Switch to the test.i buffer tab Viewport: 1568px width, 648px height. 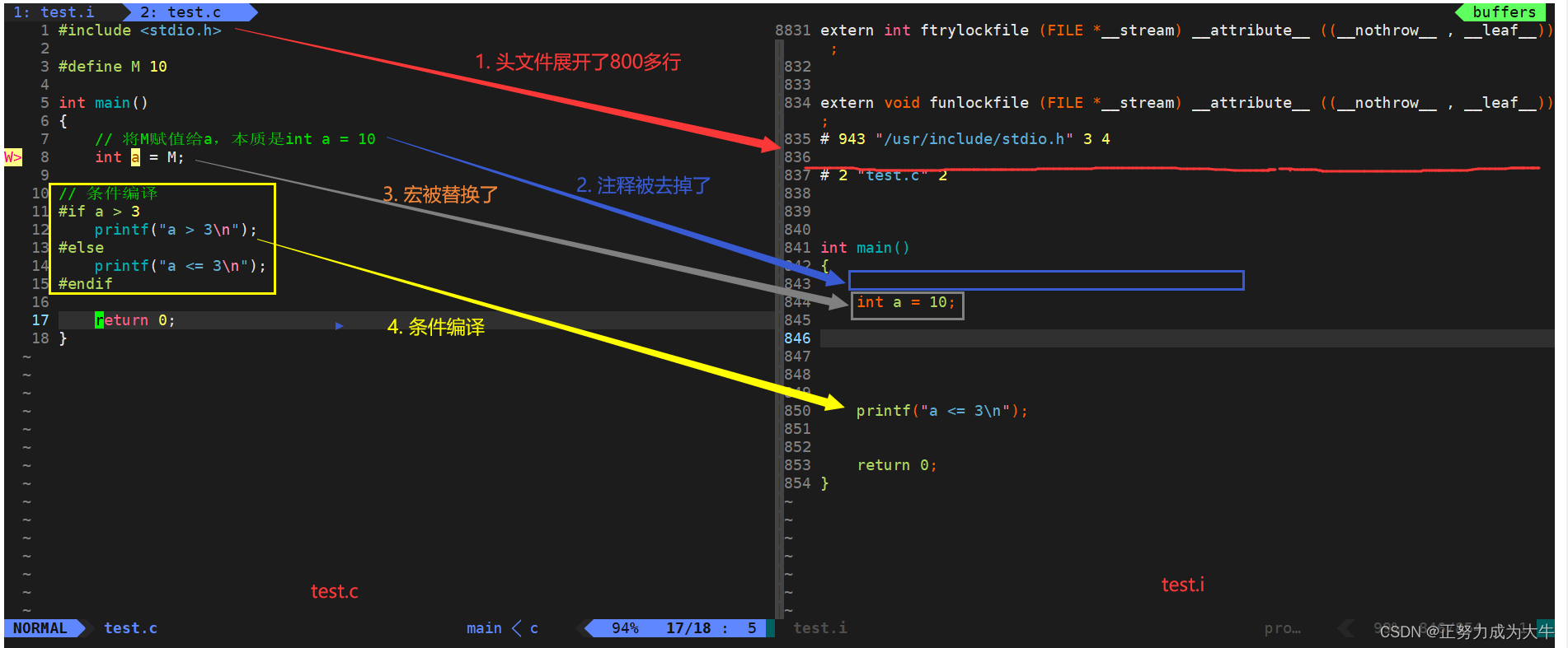tap(54, 12)
